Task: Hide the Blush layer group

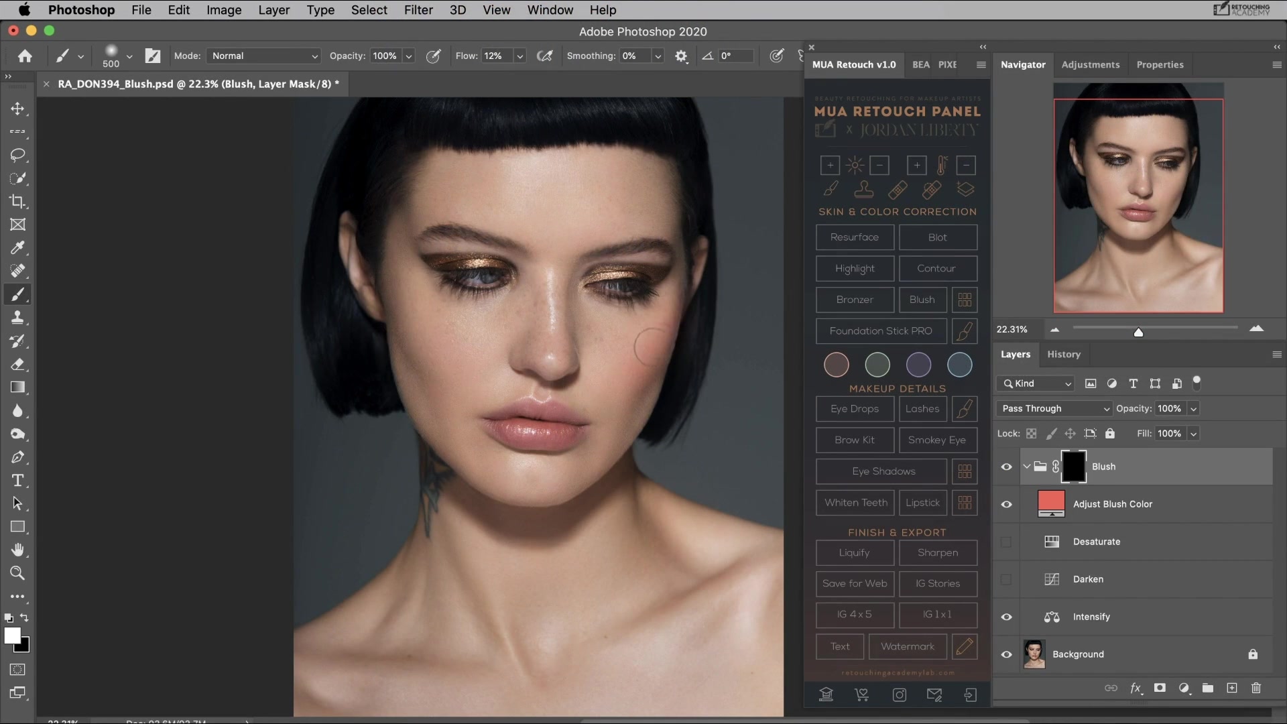Action: click(1007, 466)
